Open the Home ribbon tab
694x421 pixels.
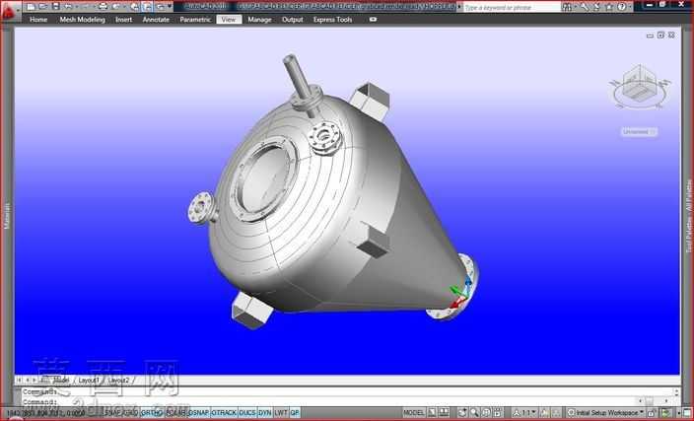click(x=38, y=20)
